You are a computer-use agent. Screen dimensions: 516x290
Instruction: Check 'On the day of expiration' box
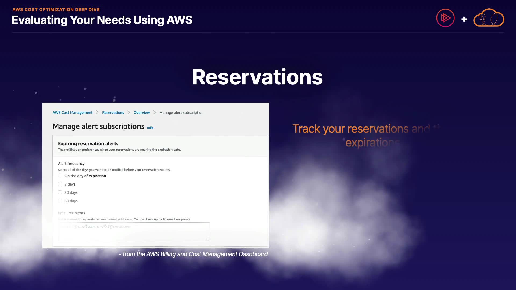(x=60, y=176)
